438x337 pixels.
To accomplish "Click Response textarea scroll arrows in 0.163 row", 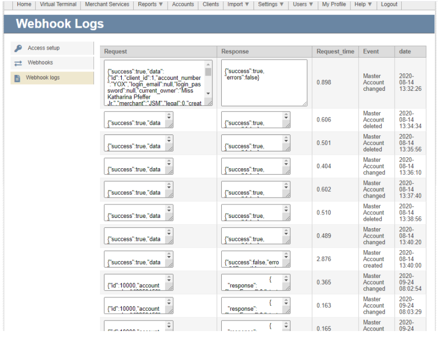I will (286, 302).
